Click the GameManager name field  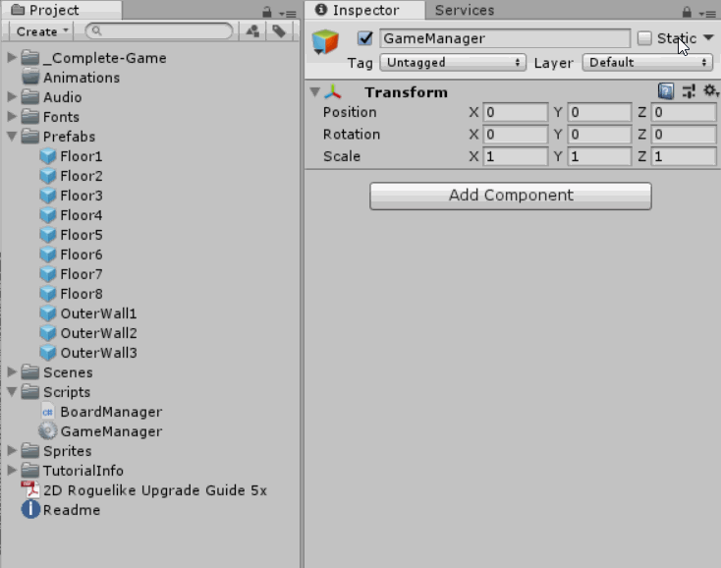(x=505, y=38)
